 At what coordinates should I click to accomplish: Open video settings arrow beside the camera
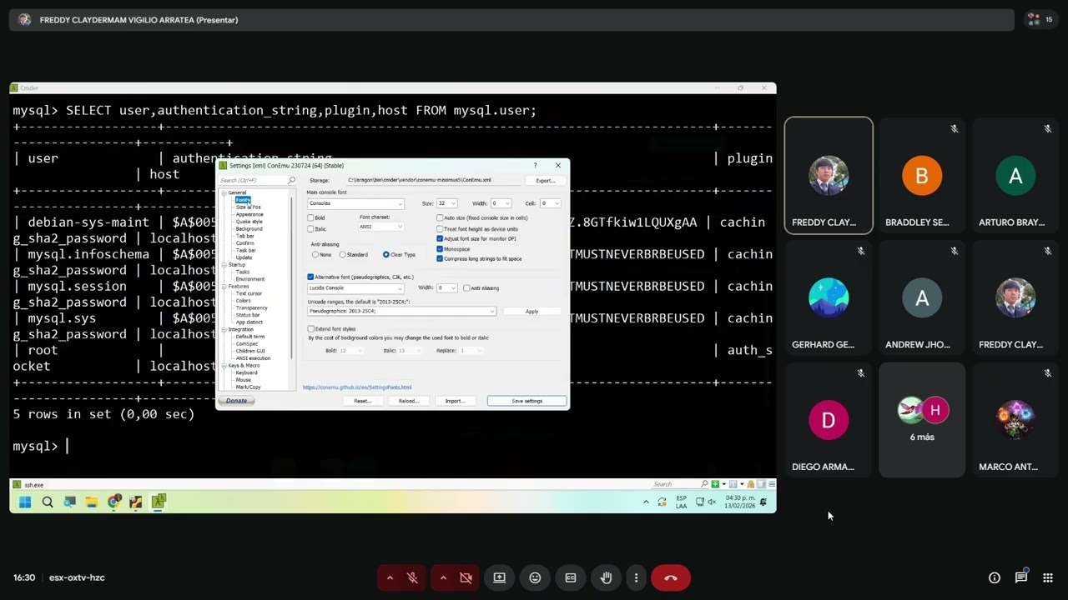point(443,577)
